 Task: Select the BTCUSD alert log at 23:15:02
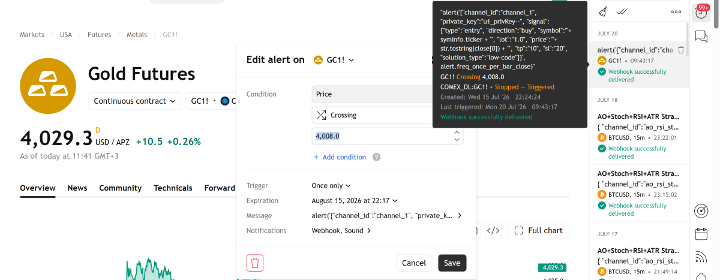[639, 194]
